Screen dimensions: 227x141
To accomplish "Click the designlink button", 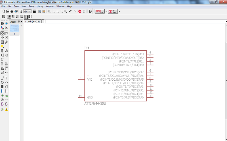I will coord(100,11).
